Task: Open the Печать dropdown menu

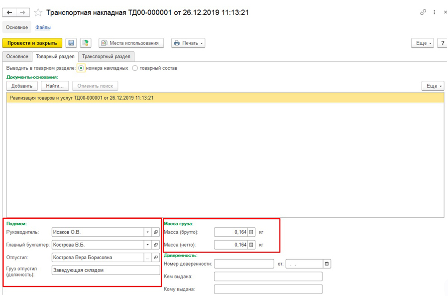Action: coord(188,43)
